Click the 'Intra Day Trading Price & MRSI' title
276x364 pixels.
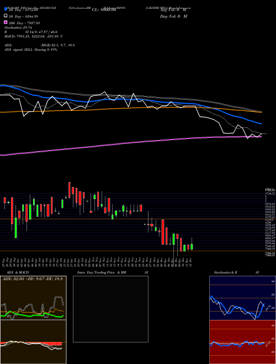point(113,272)
